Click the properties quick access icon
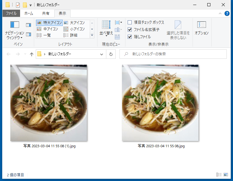 point(18,5)
